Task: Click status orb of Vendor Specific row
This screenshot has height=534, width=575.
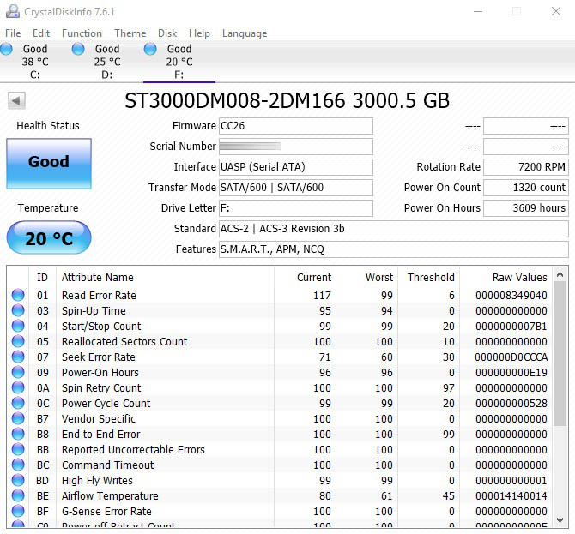Action: (18, 418)
